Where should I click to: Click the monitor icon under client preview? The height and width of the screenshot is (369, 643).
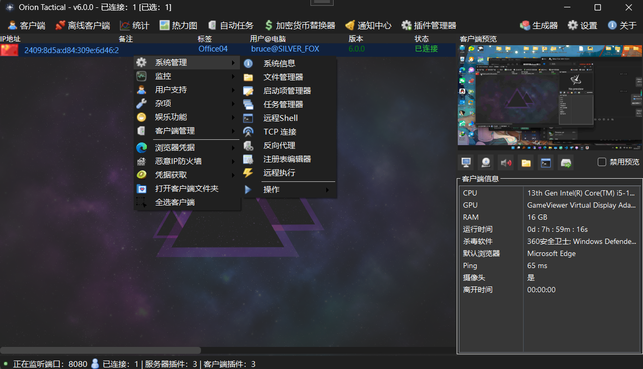coord(466,163)
